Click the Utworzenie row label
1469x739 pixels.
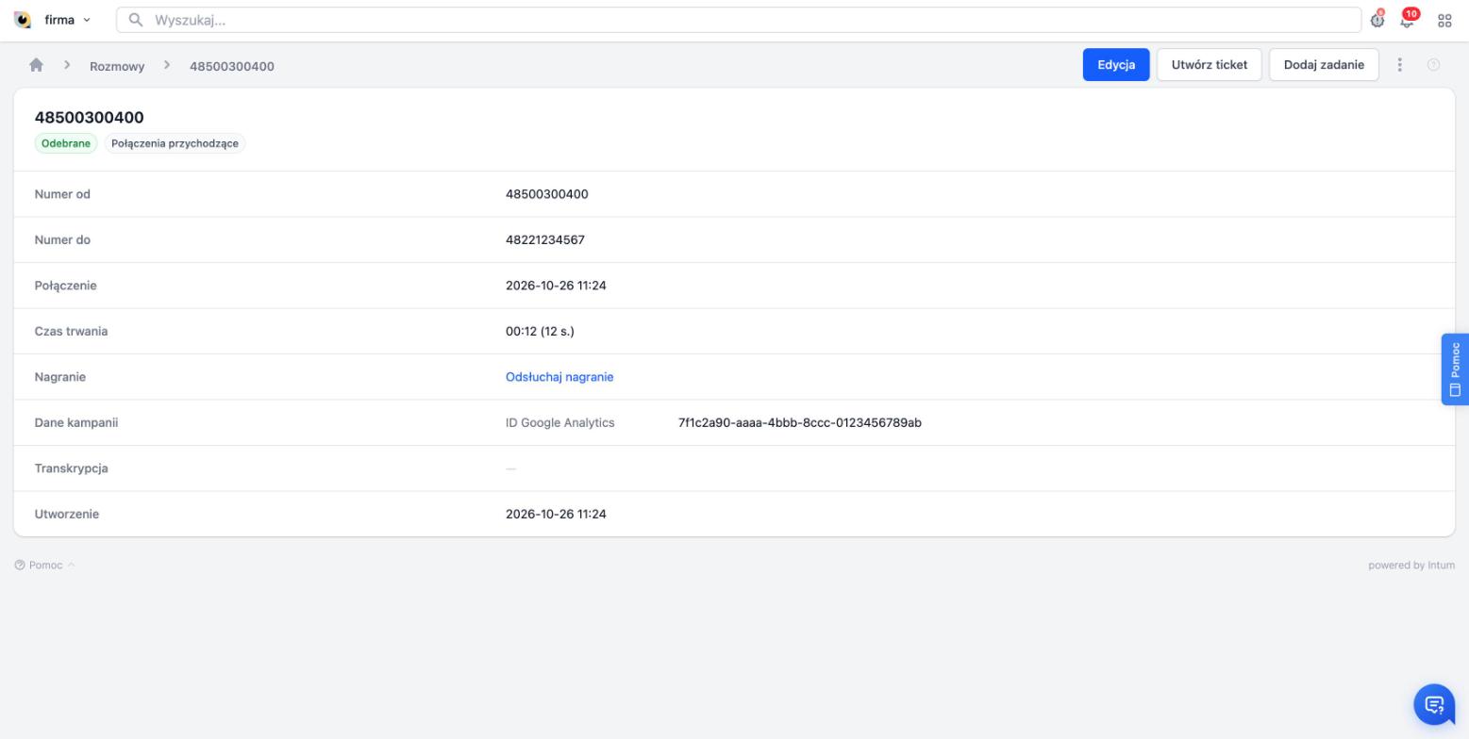[x=67, y=515]
